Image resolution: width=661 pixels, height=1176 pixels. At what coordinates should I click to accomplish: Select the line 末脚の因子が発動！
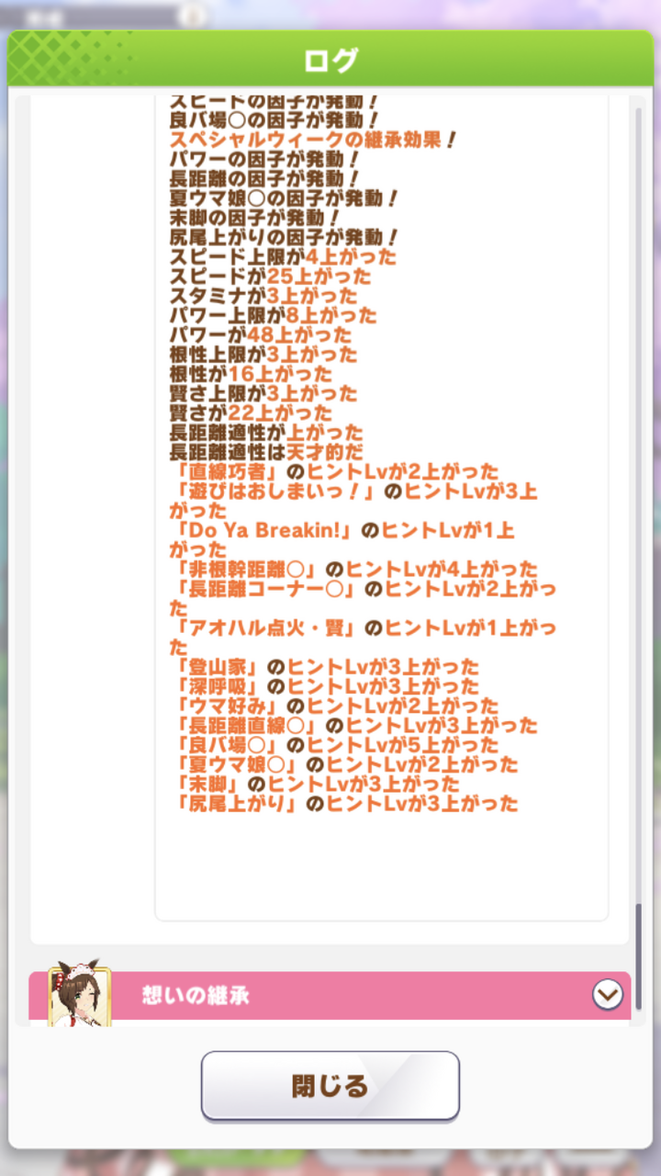pos(254,217)
